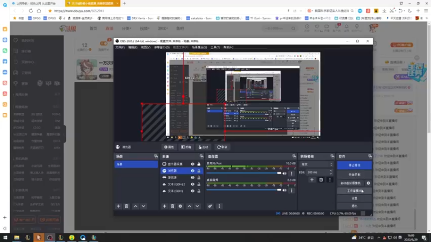This screenshot has height=242, width=431.
Task: Start virtual camera button
Action: (351, 183)
